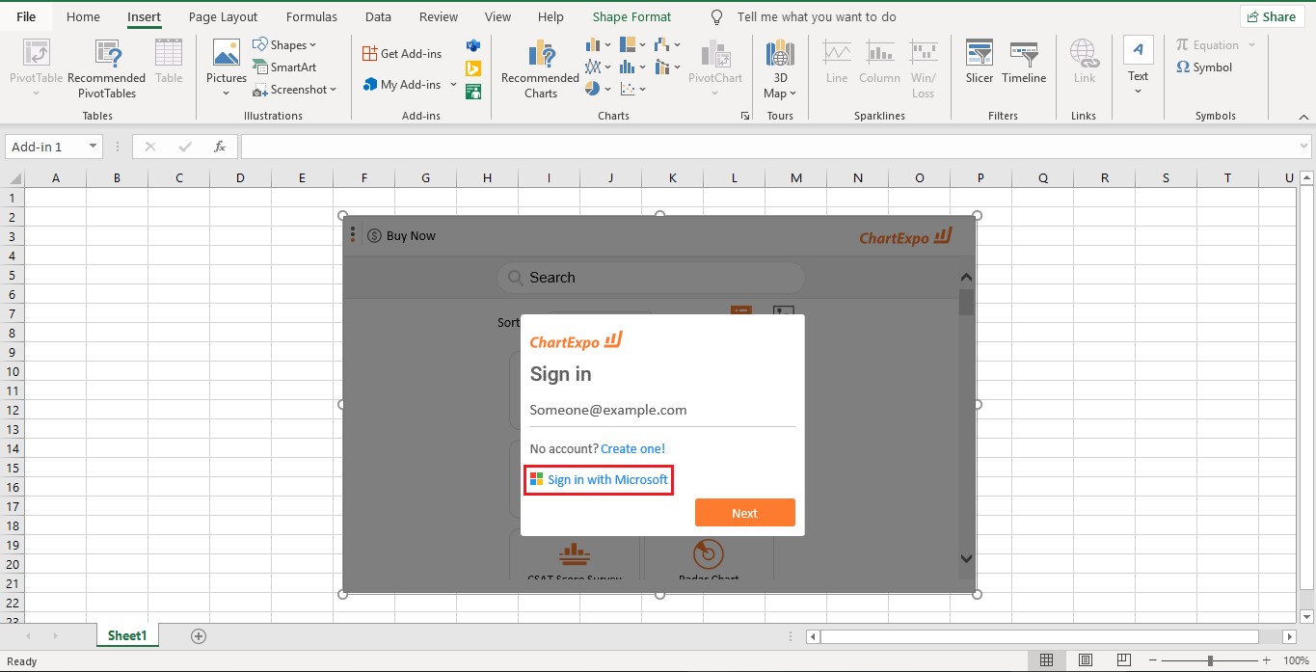Insert a statistic chart
This screenshot has height=672, width=1316.
pos(632,67)
